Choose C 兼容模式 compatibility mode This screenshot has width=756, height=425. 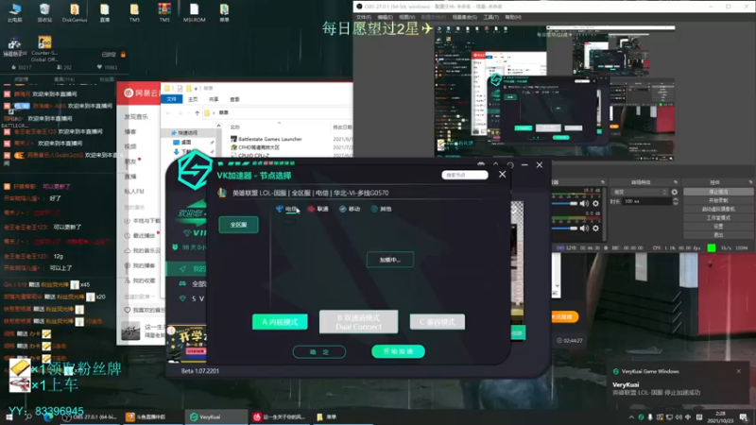438,322
